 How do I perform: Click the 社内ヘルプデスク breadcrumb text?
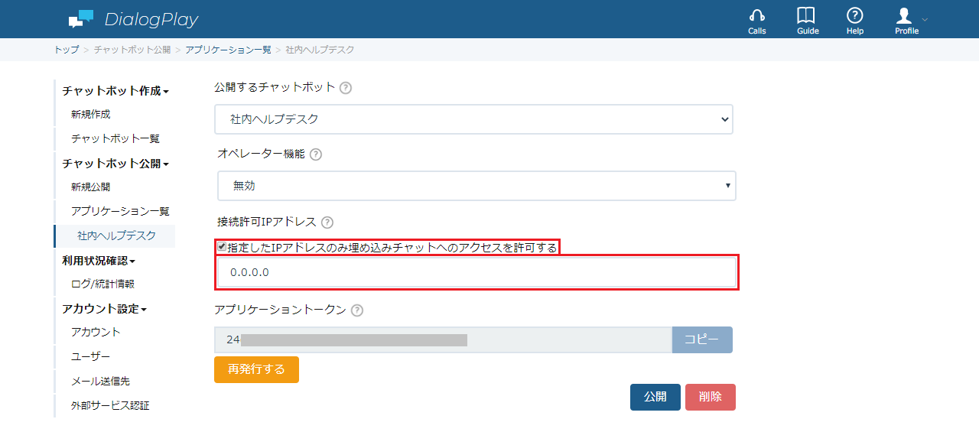click(x=320, y=50)
